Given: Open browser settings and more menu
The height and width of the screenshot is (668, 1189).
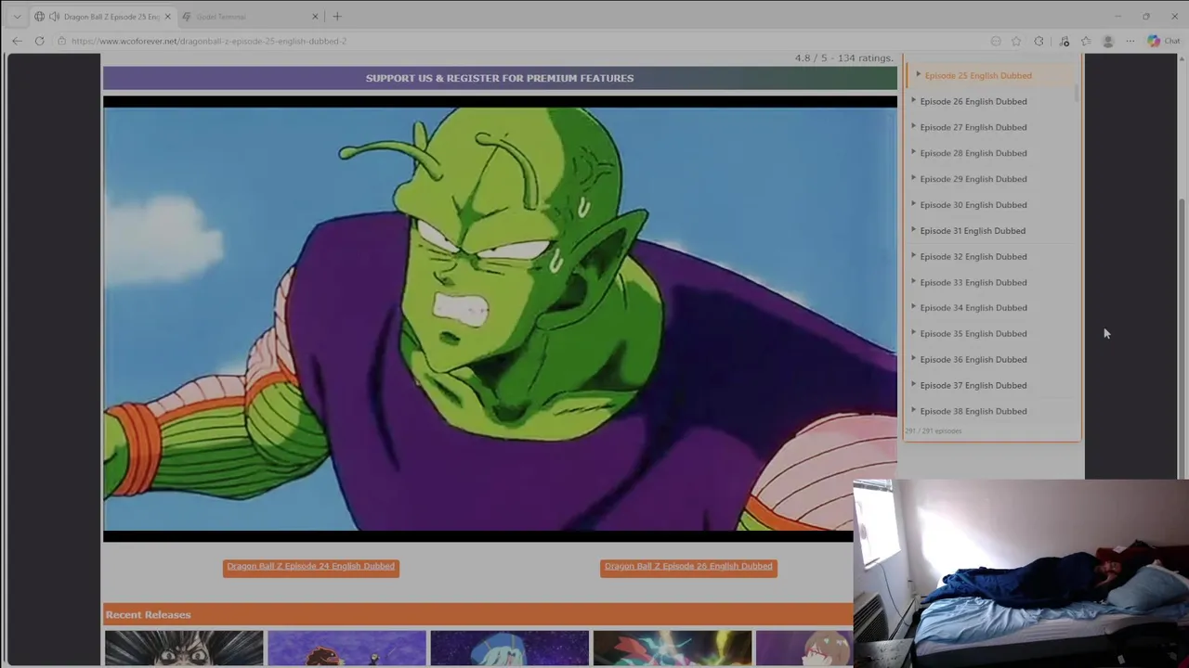Looking at the screenshot, I should point(1130,41).
